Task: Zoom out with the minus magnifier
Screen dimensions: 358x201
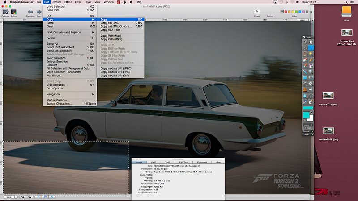Action: point(23,197)
